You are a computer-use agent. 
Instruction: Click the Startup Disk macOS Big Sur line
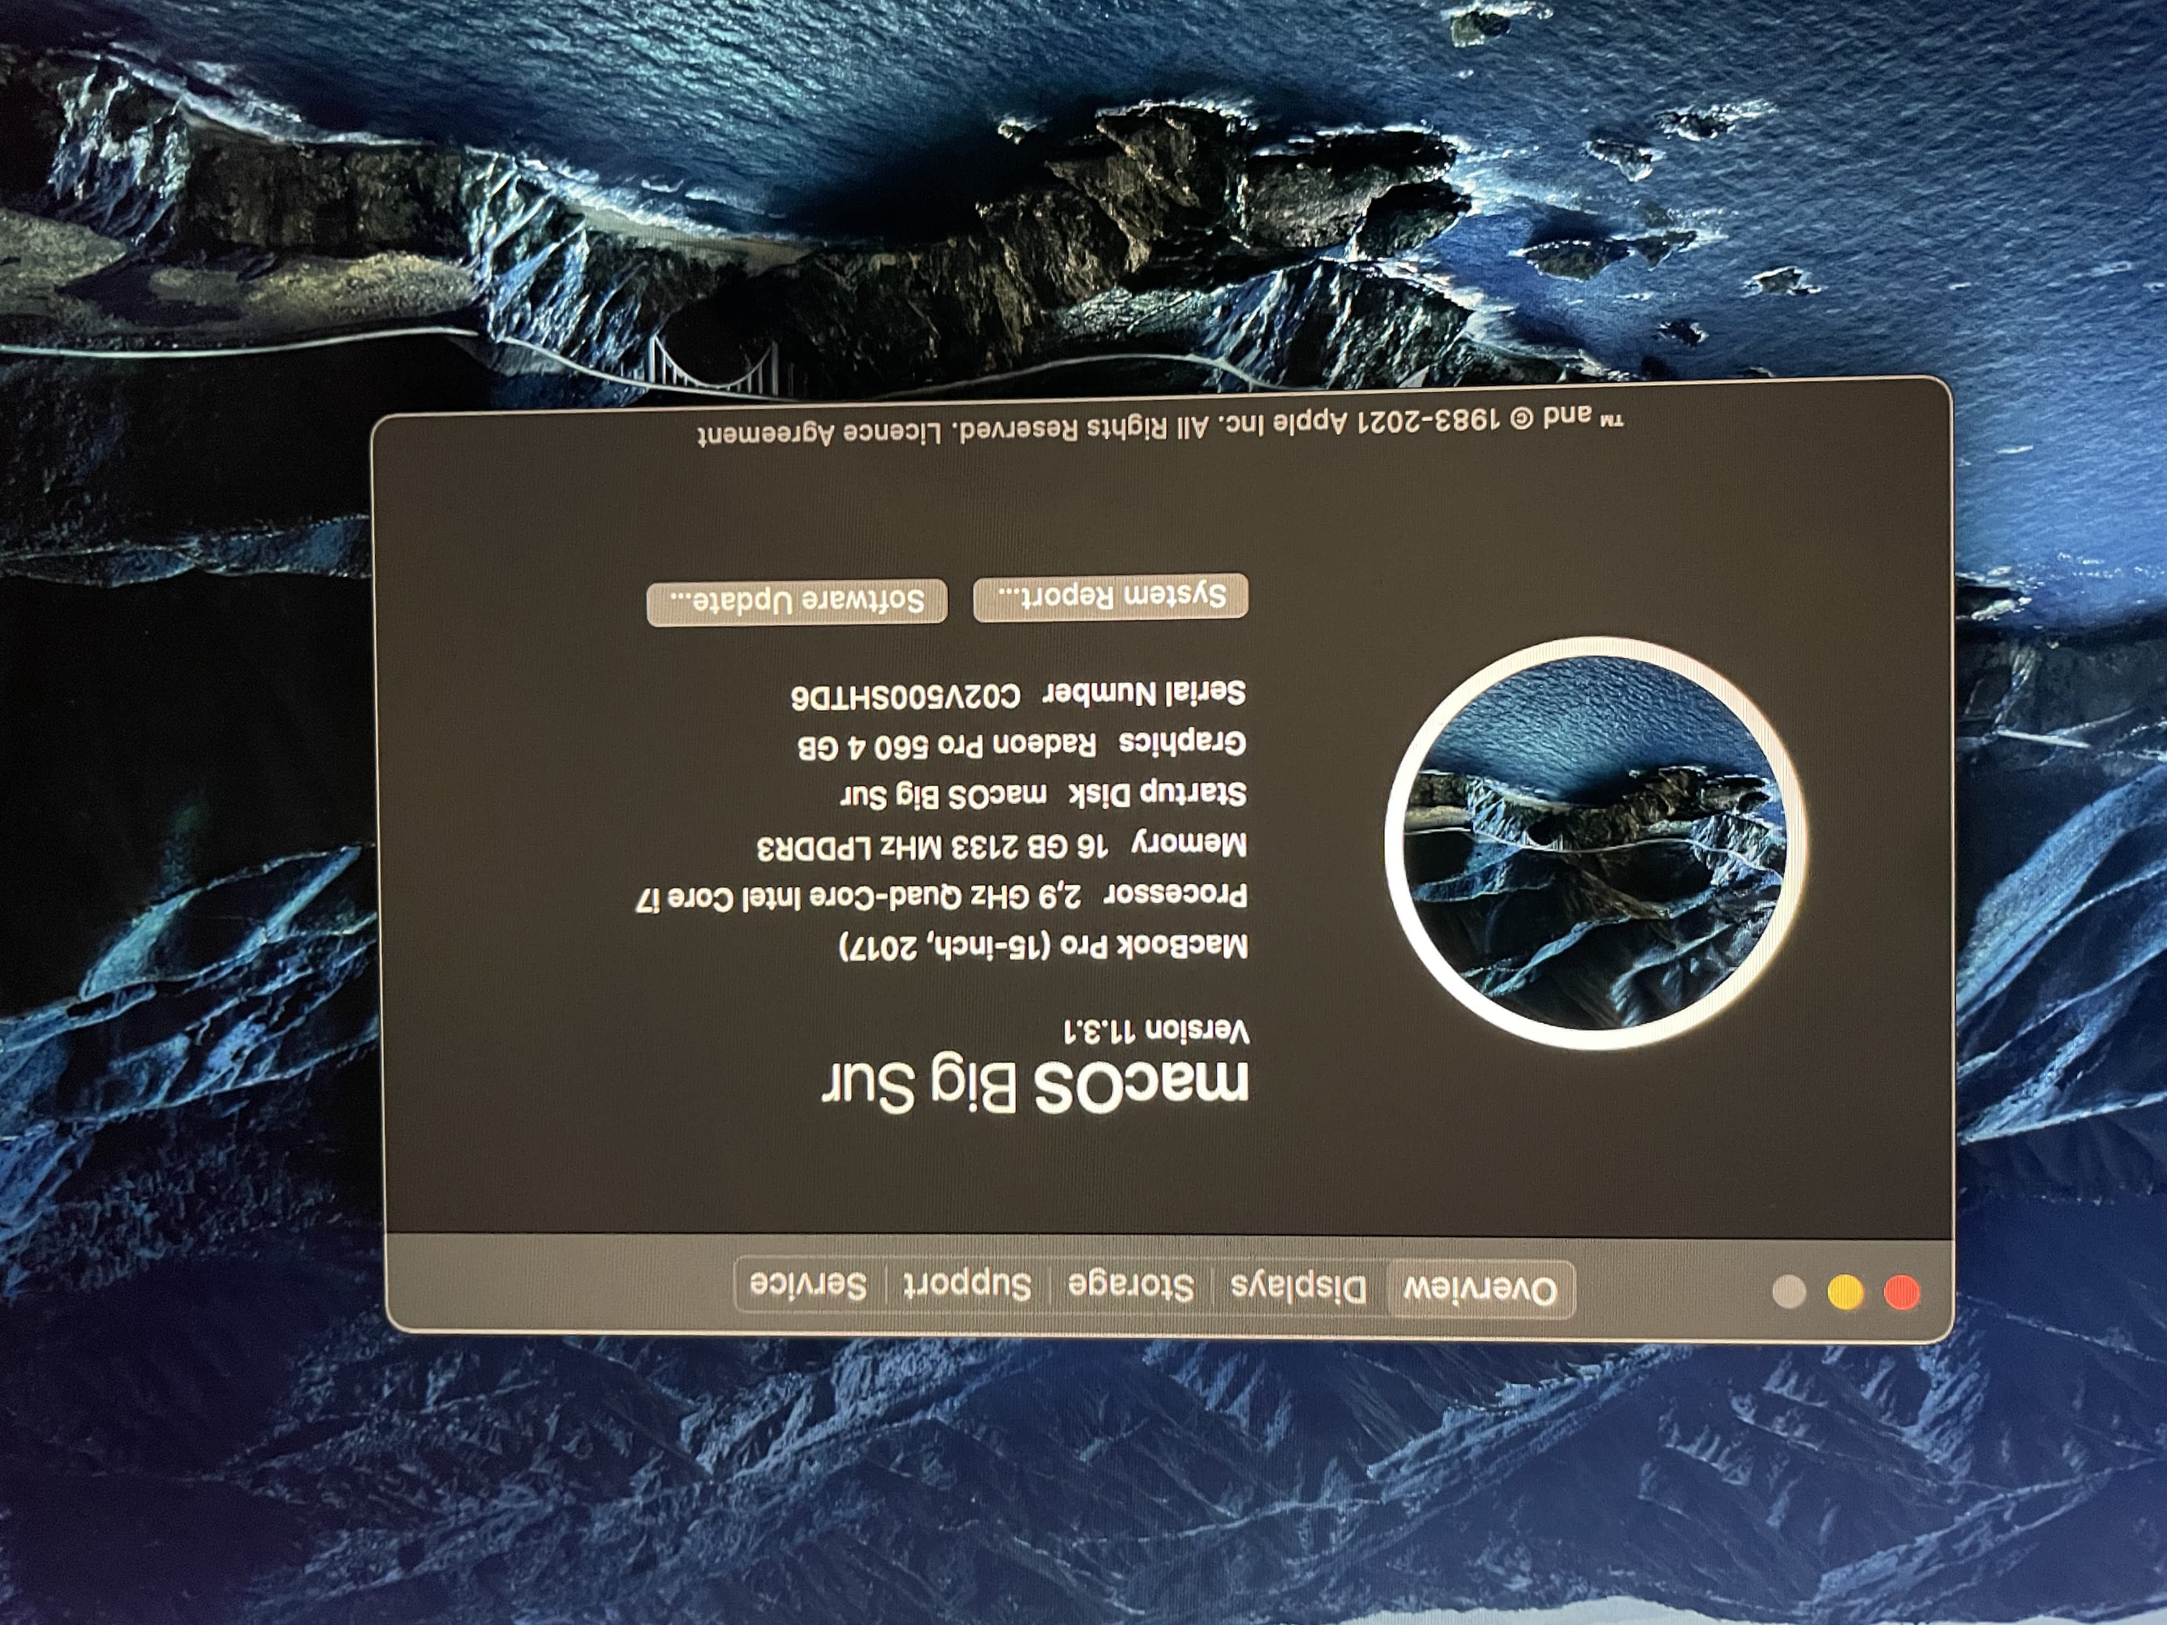tap(1043, 794)
